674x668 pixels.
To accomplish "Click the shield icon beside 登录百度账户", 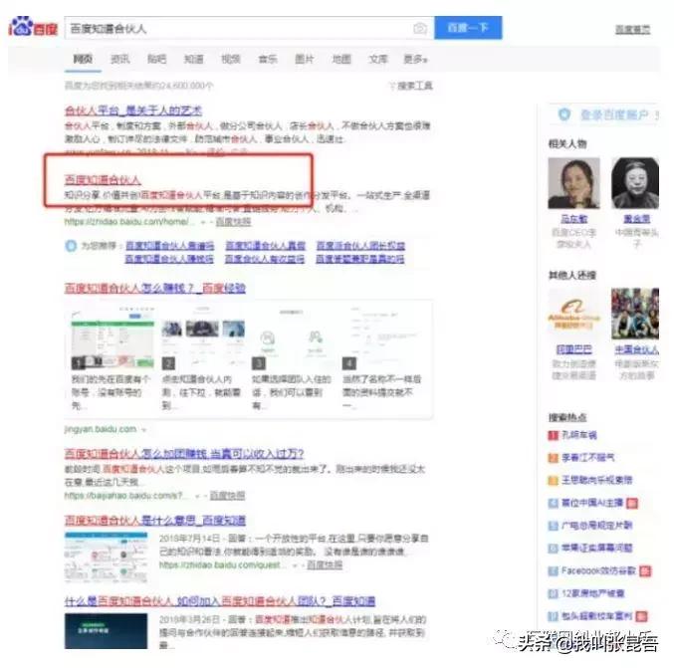I will (x=564, y=114).
